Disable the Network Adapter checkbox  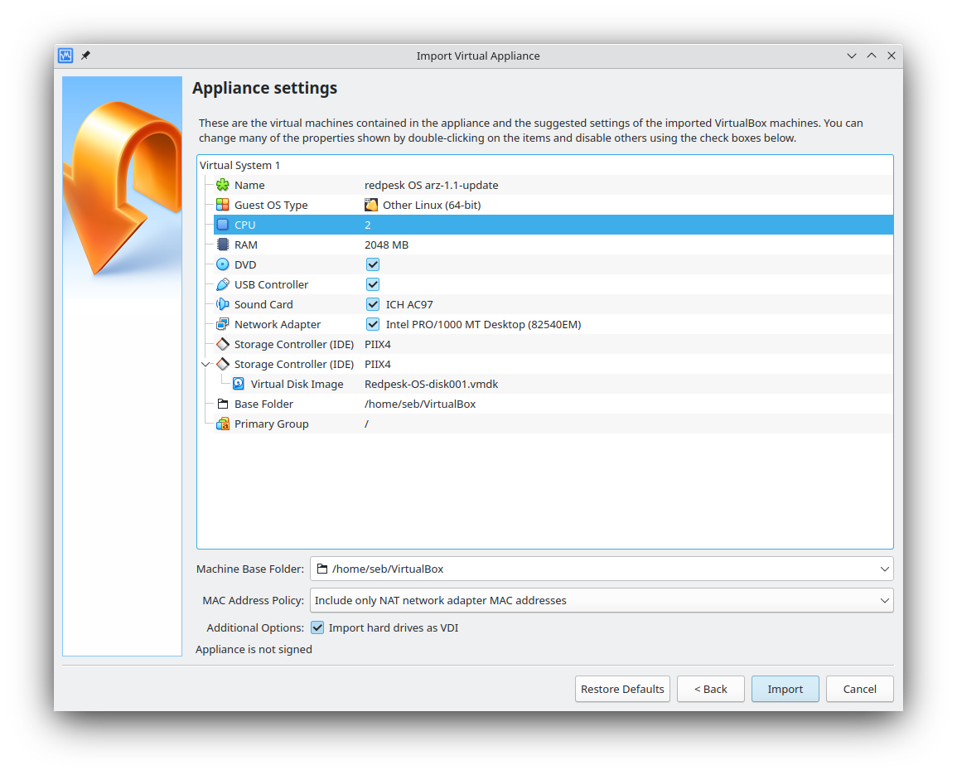pos(373,324)
